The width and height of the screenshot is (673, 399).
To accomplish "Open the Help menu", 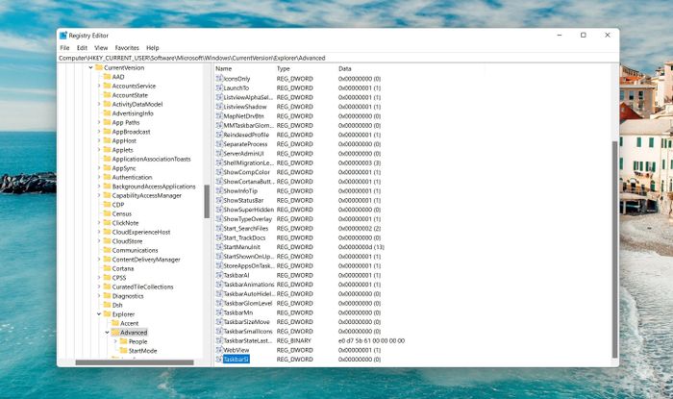I will click(152, 48).
